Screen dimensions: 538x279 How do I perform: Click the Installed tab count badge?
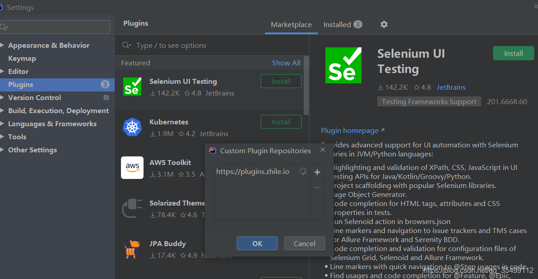coord(358,24)
